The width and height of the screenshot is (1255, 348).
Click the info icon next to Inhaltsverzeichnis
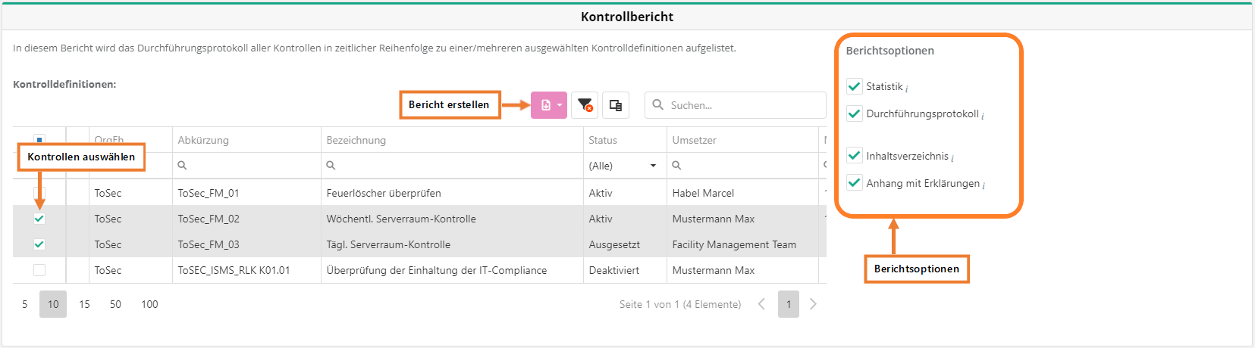pyautogui.click(x=952, y=158)
